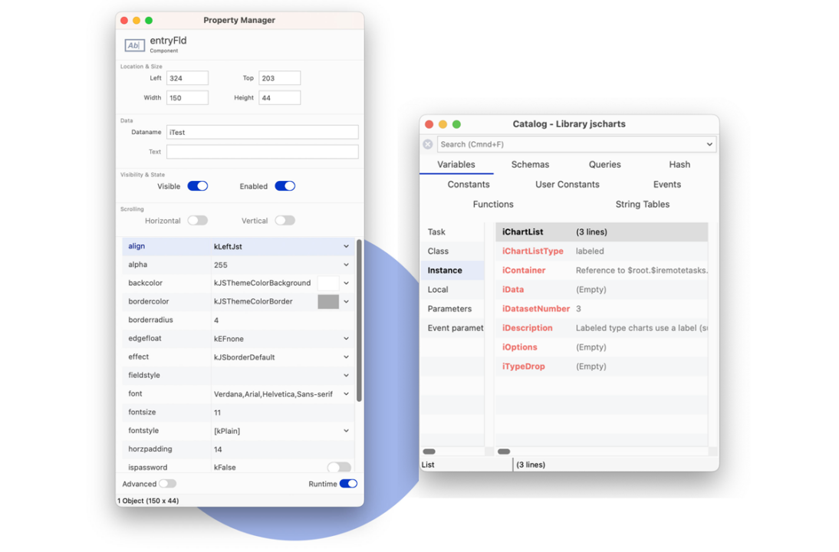This screenshot has height=552, width=839.
Task: Disable the Visible toggle
Action: click(x=198, y=186)
